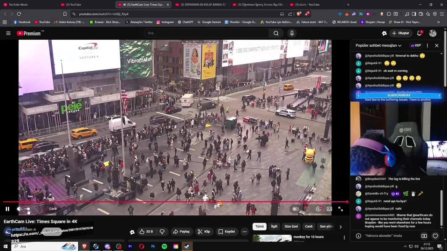Save the video with Kaydet
The height and width of the screenshot is (251, 447).
pos(227,231)
